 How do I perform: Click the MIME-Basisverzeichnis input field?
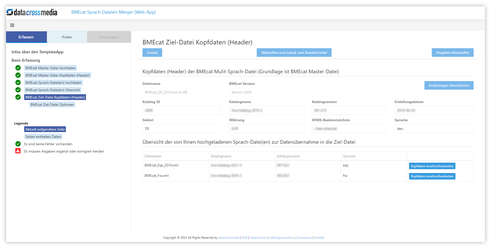(349, 129)
